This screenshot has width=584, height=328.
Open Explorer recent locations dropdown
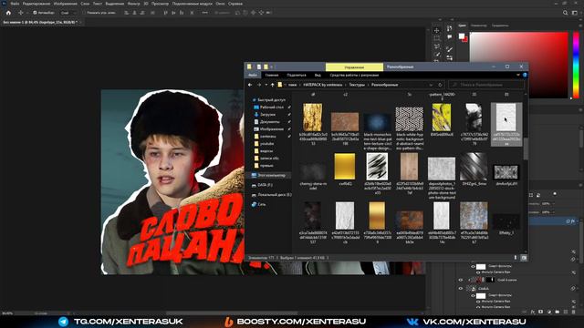(266, 85)
